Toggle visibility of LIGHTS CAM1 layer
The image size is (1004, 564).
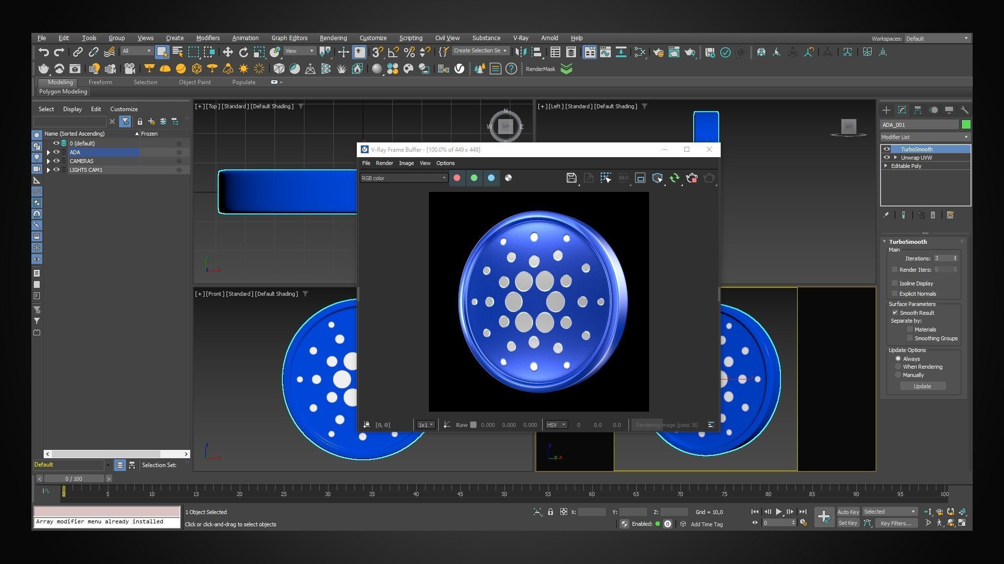(56, 170)
